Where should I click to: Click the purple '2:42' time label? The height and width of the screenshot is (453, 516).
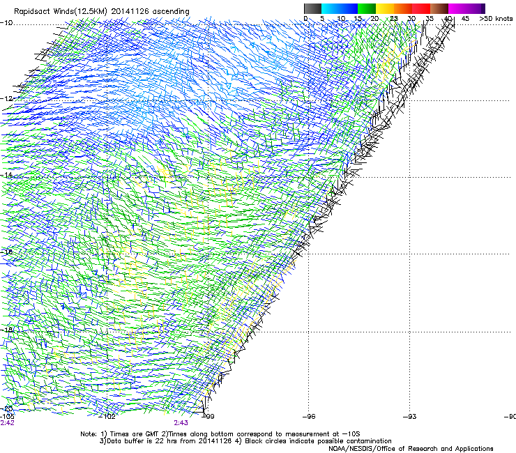7,423
